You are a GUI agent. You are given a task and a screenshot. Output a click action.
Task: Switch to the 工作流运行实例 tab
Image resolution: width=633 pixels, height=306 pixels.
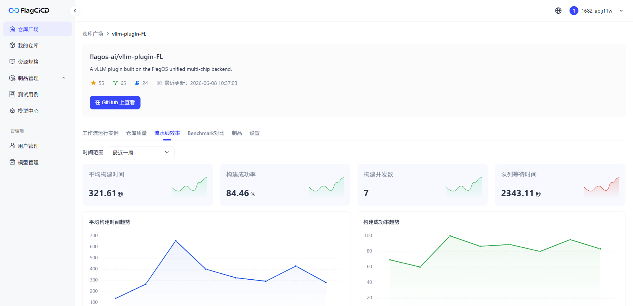click(100, 133)
